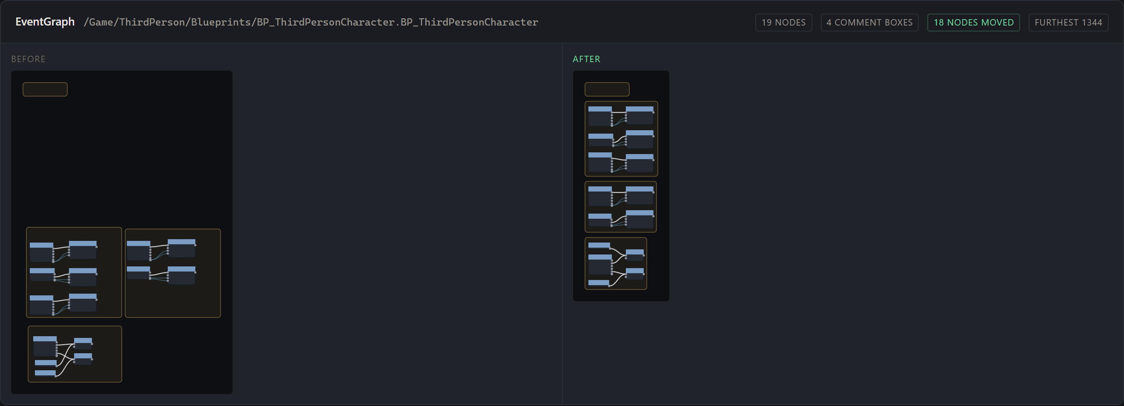Select the bottom crossed-wires comment box in BEFORE

point(75,354)
